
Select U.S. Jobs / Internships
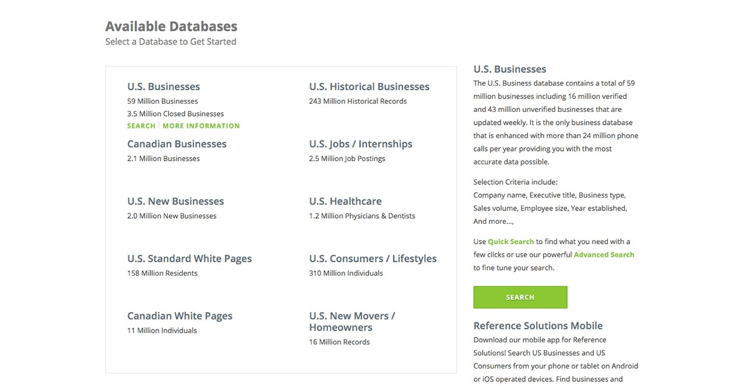[x=360, y=144]
